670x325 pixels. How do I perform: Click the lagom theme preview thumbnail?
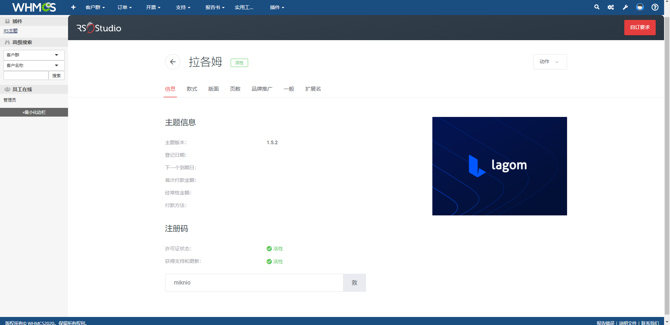coord(499,166)
